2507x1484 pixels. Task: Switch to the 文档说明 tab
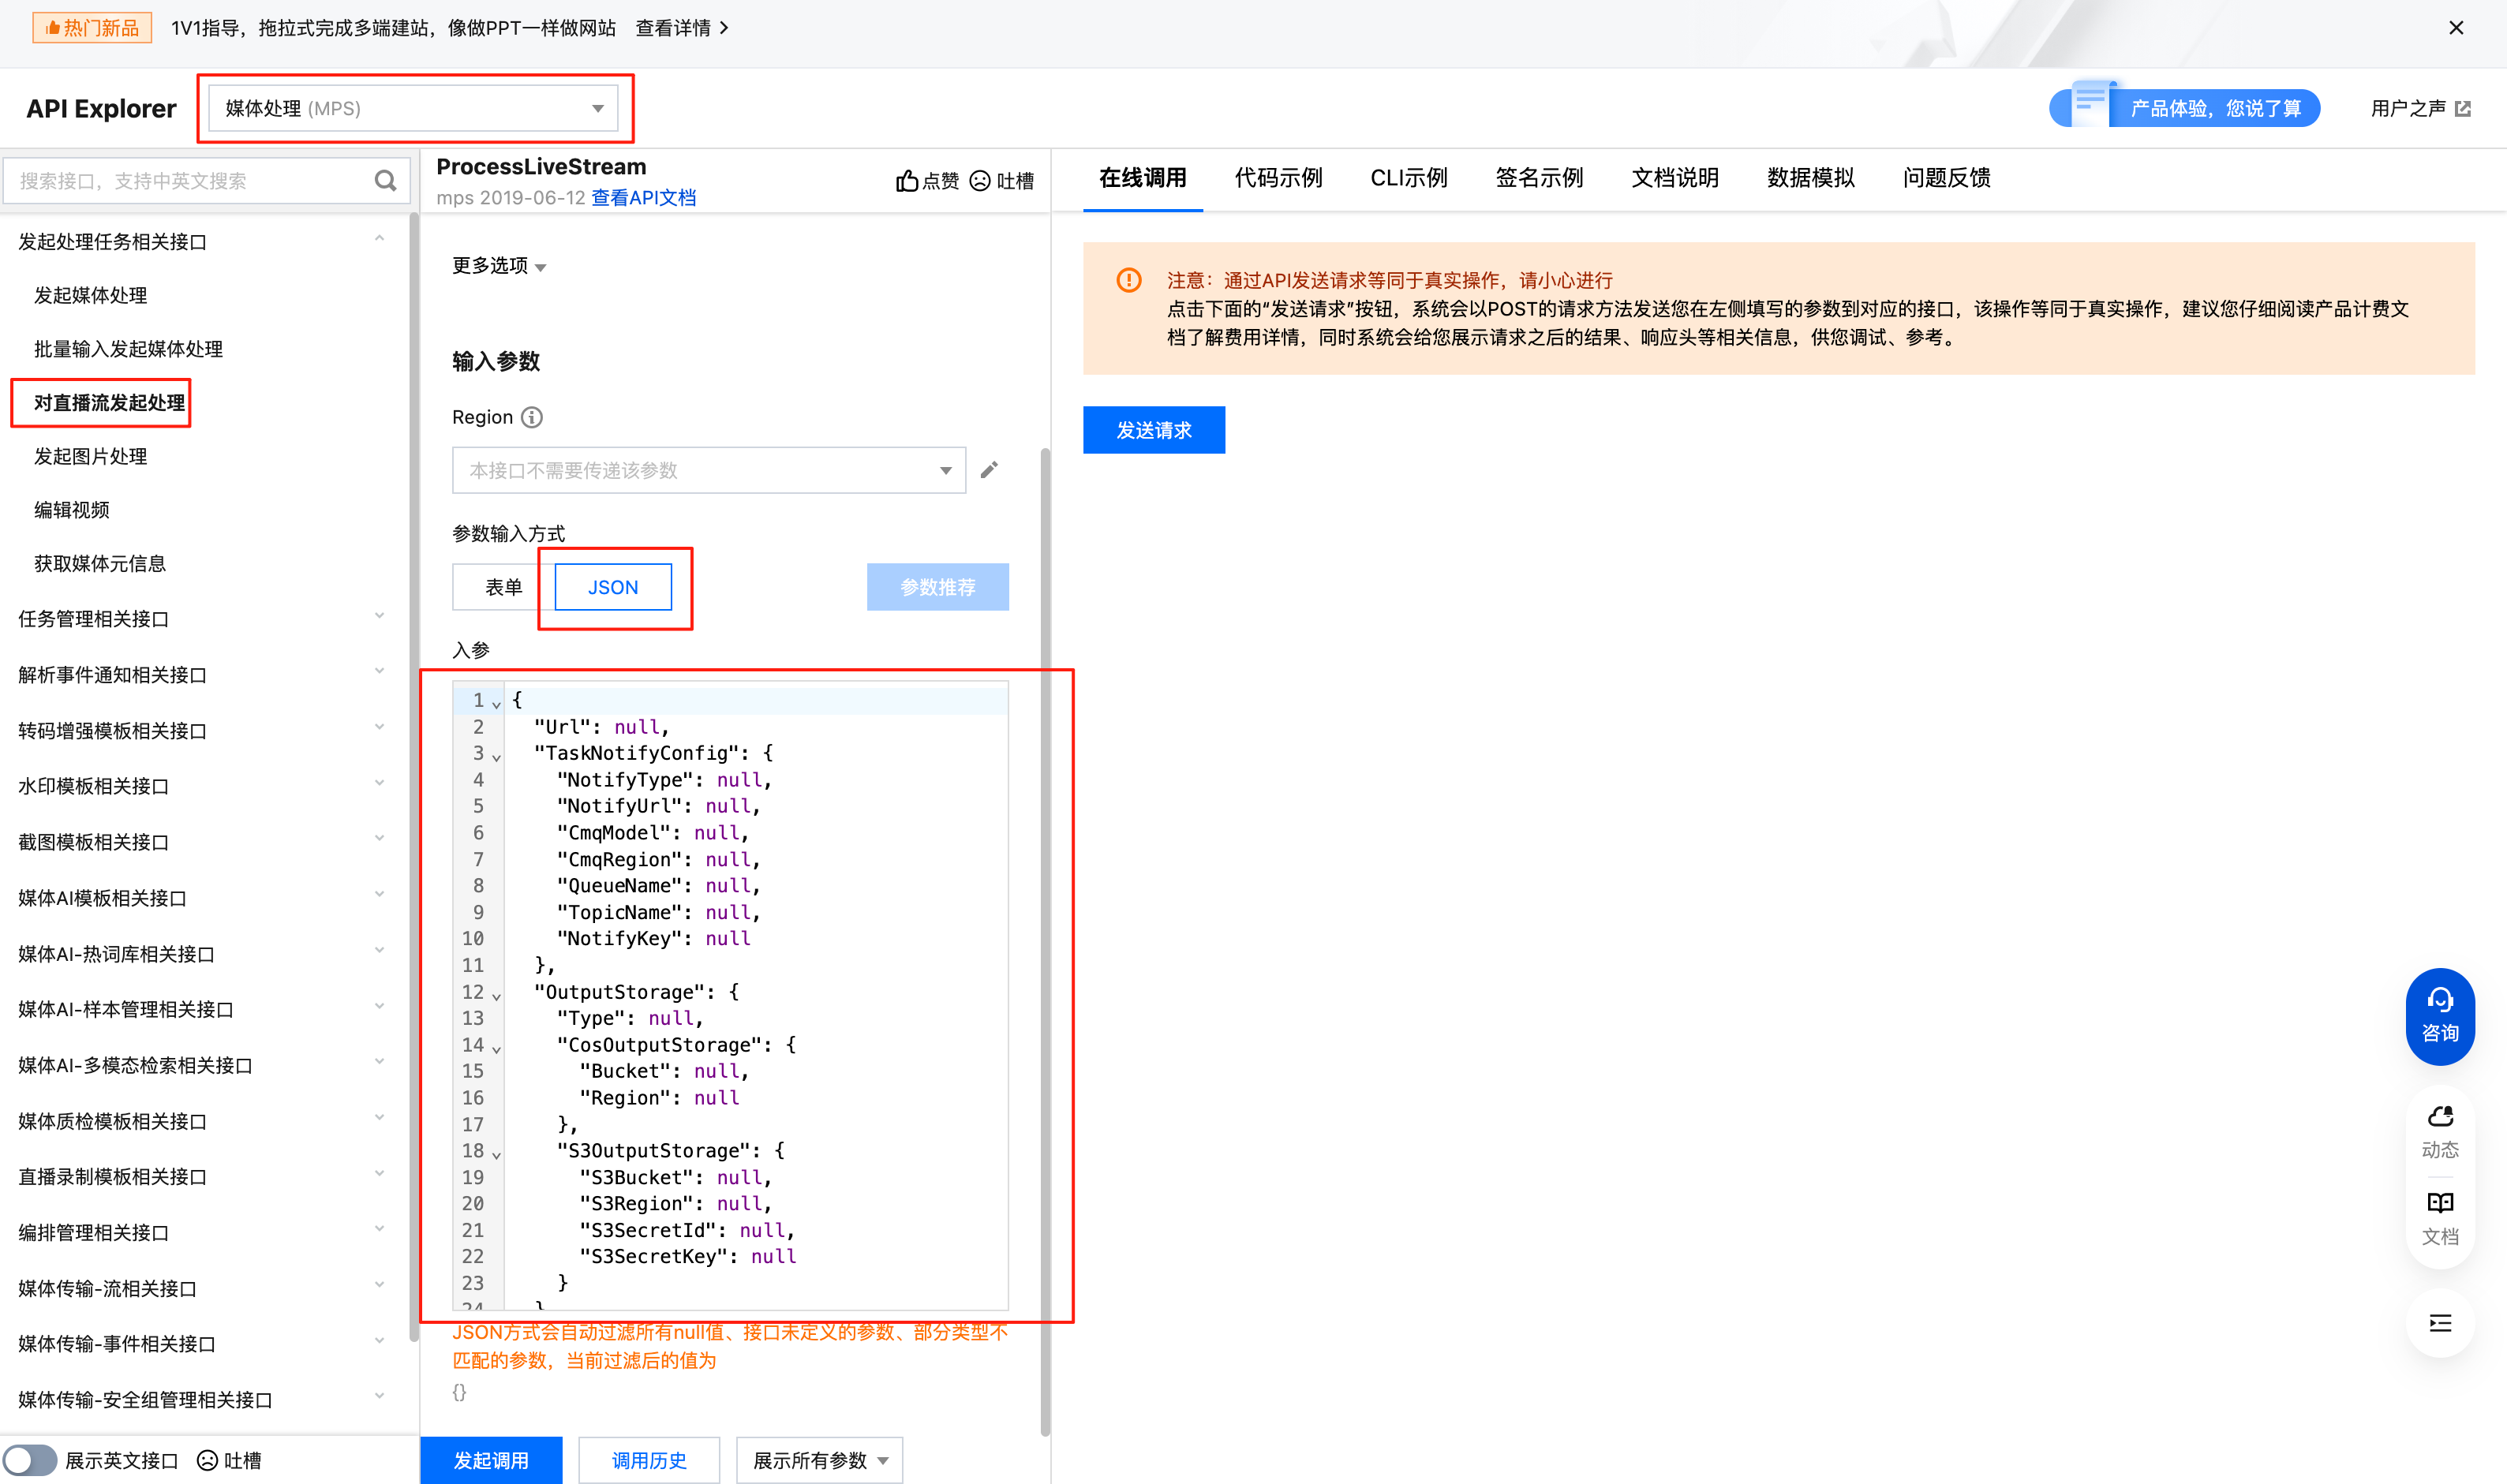pos(1674,178)
